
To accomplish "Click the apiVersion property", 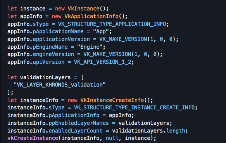I will coord(48,62).
